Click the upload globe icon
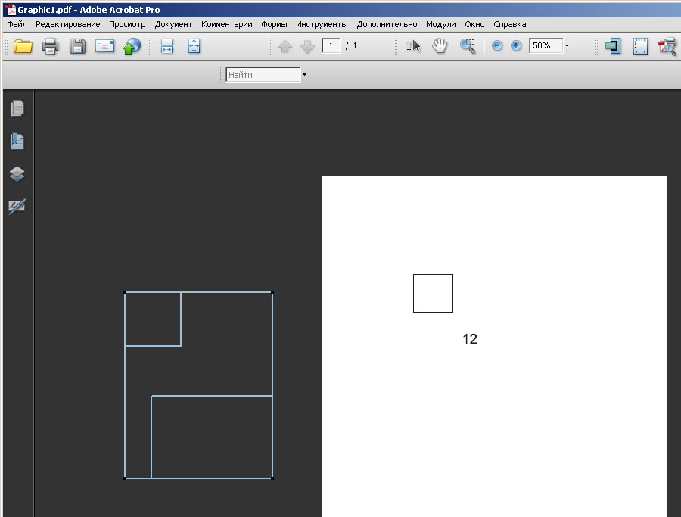 (132, 46)
